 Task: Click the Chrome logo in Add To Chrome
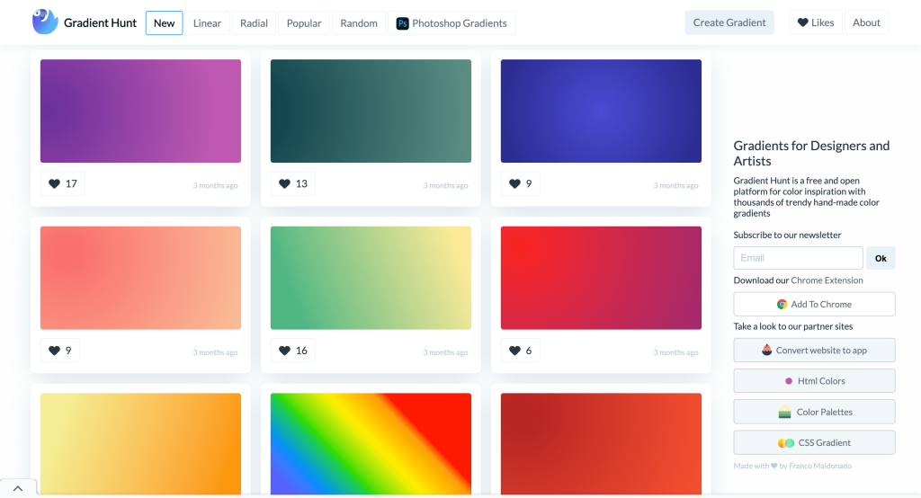pos(782,304)
